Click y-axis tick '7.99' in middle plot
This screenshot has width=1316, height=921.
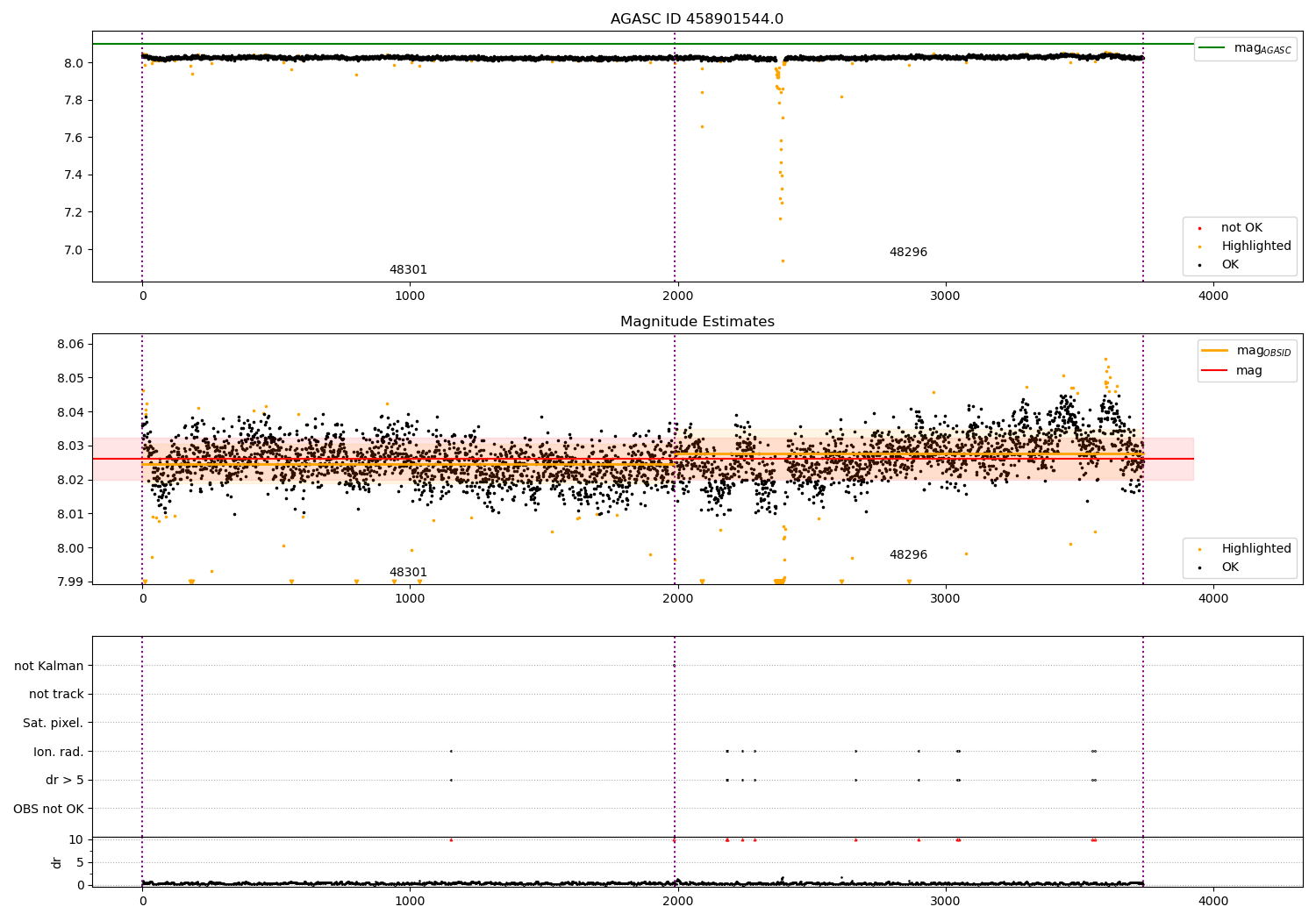(x=71, y=582)
